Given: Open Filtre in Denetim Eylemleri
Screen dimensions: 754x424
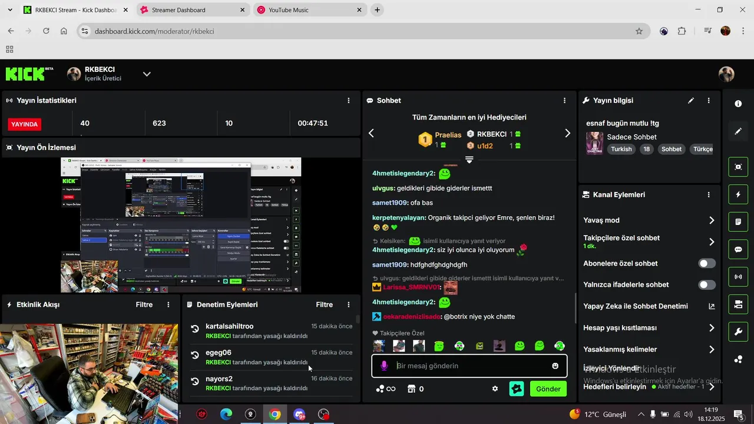Looking at the screenshot, I should tap(325, 305).
